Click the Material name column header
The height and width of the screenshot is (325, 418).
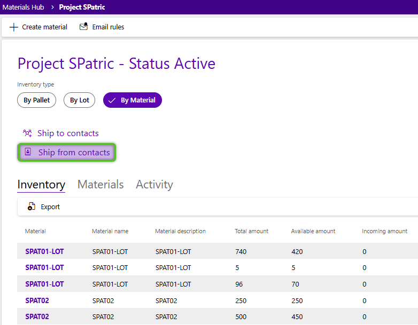point(110,231)
